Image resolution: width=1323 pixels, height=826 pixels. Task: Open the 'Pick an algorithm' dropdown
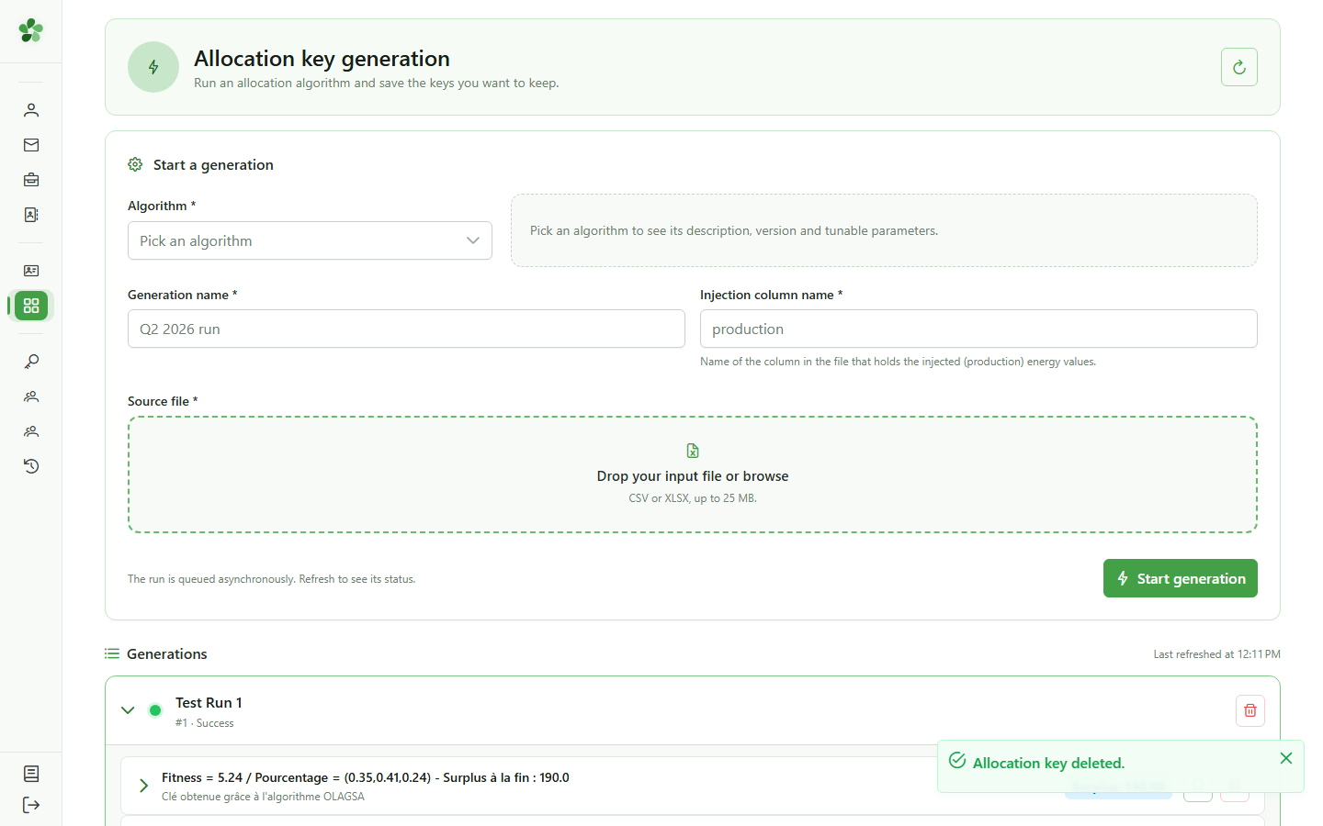click(310, 240)
